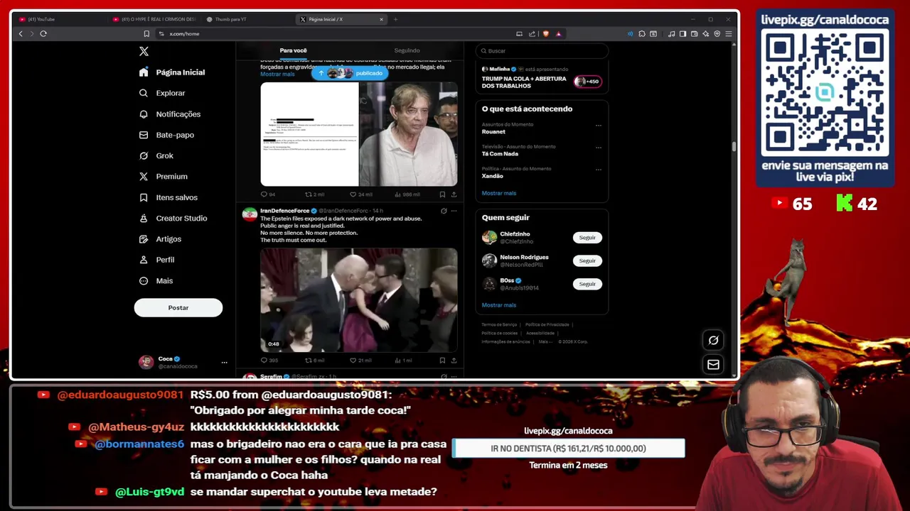Click the Buscar search field

point(542,50)
